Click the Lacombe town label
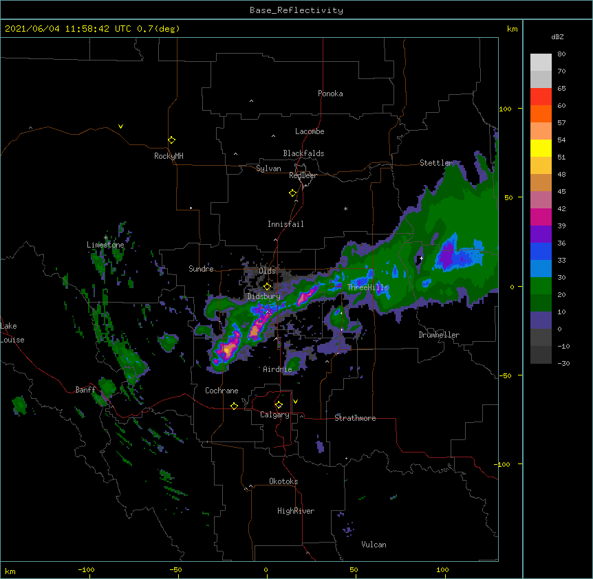593x579 pixels. point(310,131)
